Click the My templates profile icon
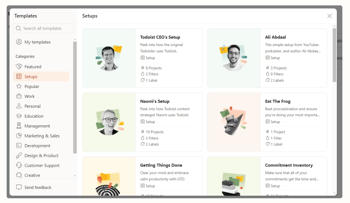Image resolution: width=350 pixels, height=203 pixels. (19, 42)
